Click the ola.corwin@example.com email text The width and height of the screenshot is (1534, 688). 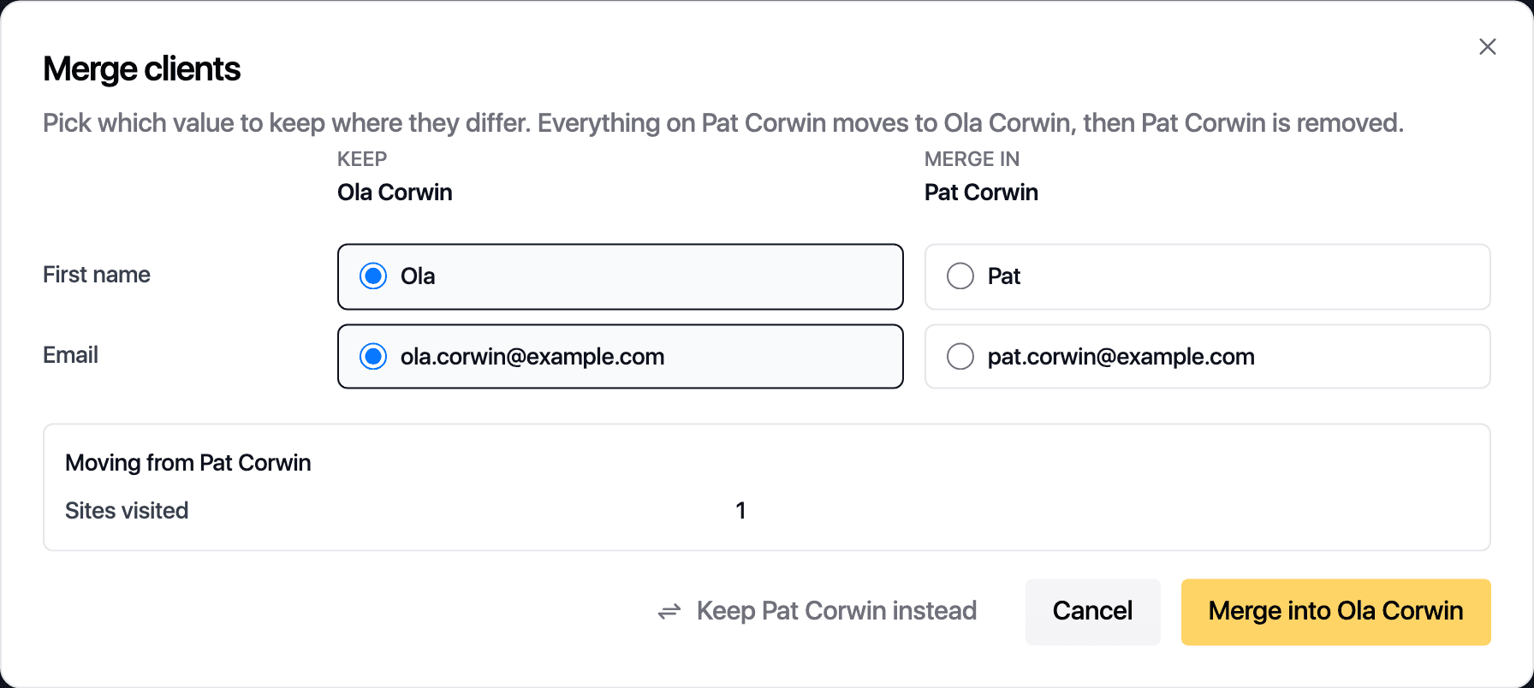tap(532, 357)
